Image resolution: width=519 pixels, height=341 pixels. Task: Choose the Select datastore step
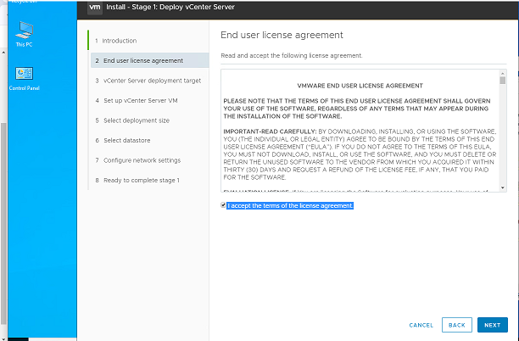tap(126, 140)
